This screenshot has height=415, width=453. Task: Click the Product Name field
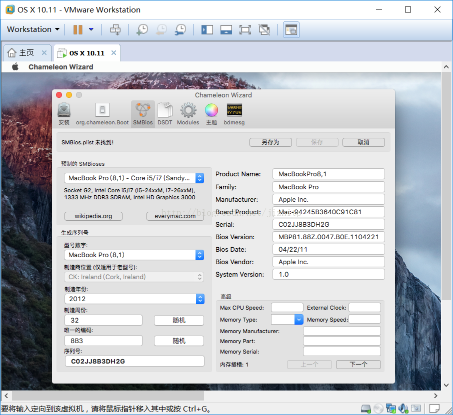328,174
